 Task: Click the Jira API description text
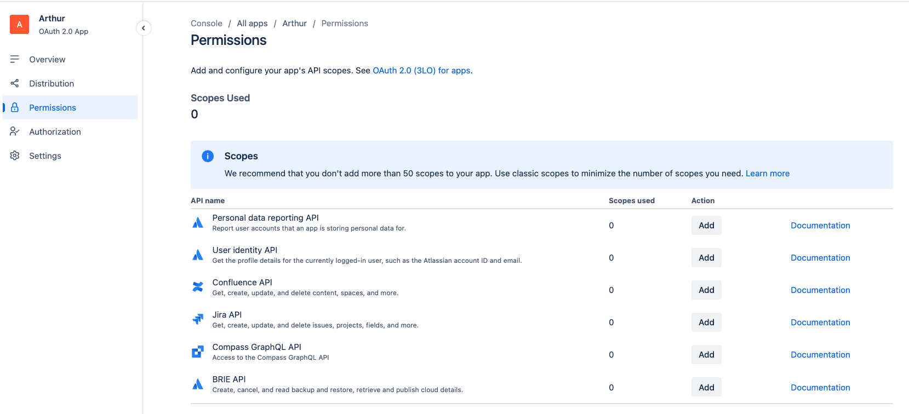tap(316, 325)
